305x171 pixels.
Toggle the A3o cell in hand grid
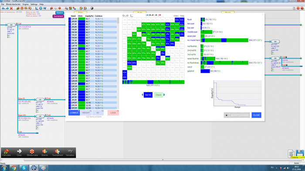tap(125, 72)
